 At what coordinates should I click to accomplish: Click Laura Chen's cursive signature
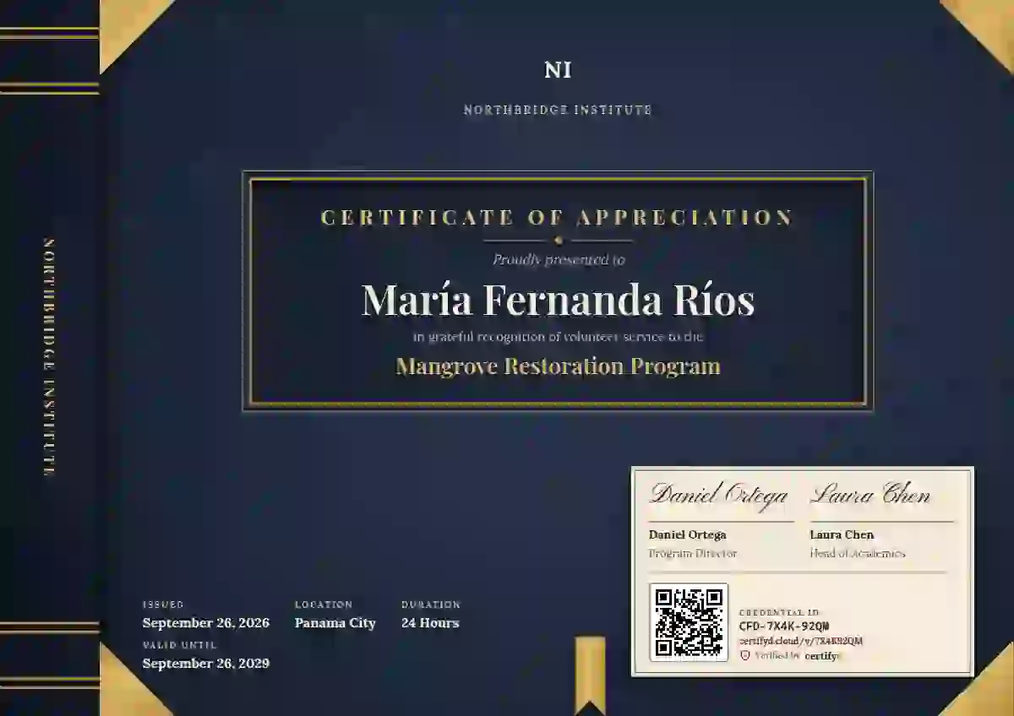pyautogui.click(x=870, y=495)
